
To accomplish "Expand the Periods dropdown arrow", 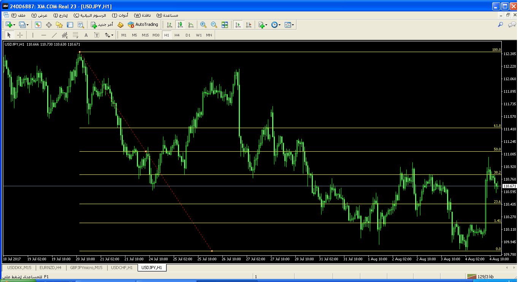I will click(280, 25).
